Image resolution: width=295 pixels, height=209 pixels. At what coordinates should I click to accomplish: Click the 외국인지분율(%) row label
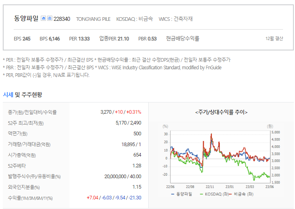click(24, 187)
